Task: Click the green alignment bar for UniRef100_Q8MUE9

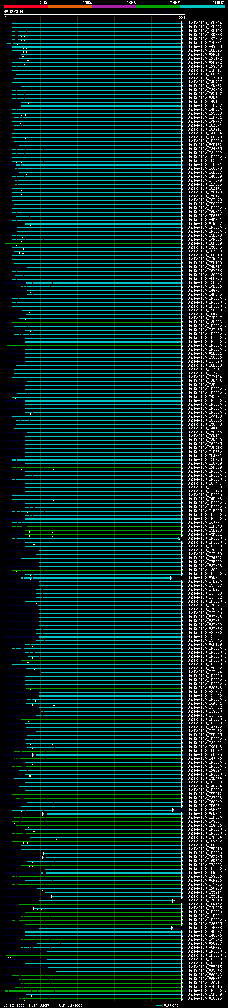Action: [x=94, y=244]
